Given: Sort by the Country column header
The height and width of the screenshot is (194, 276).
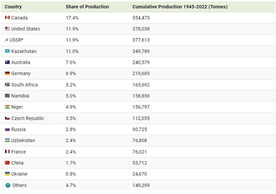Looking at the screenshot, I should pyautogui.click(x=13, y=7).
